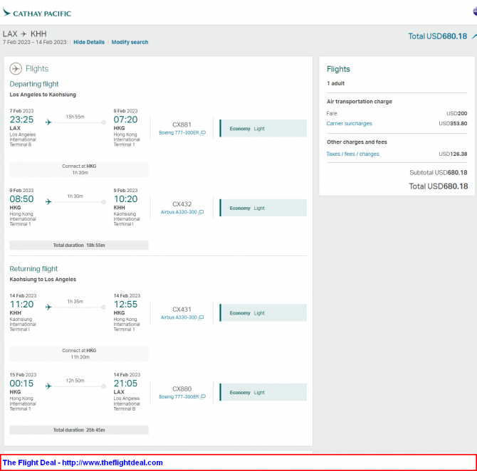Click arrival time 12:55

(125, 305)
